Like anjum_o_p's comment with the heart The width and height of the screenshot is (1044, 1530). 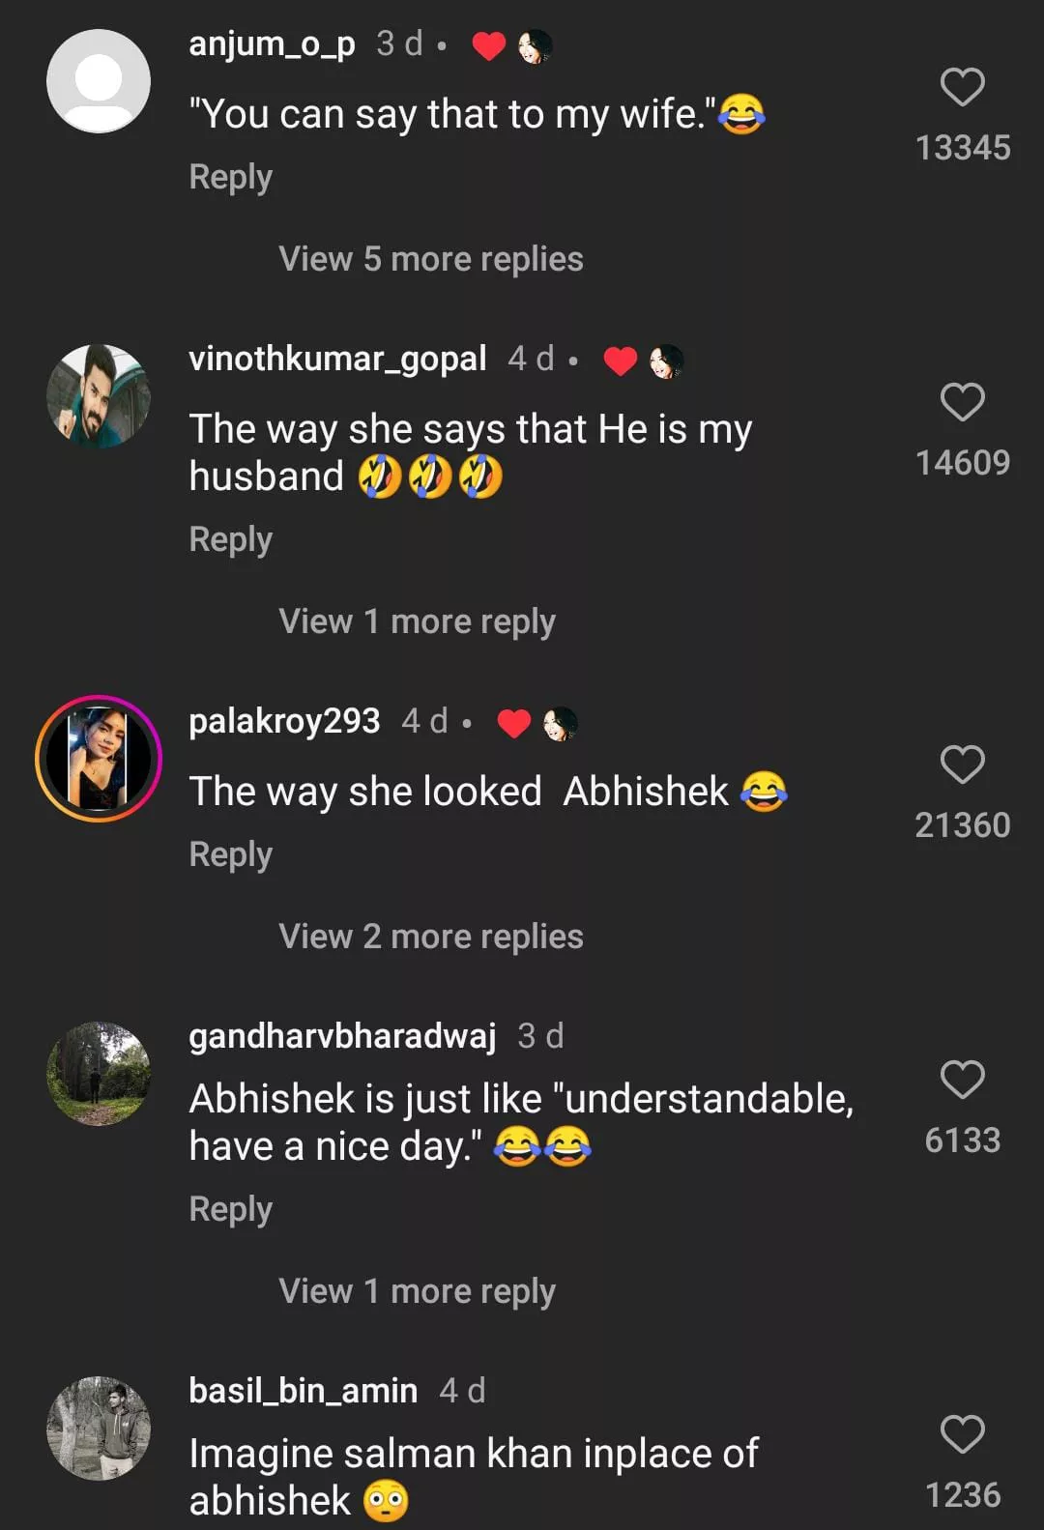[x=962, y=87]
